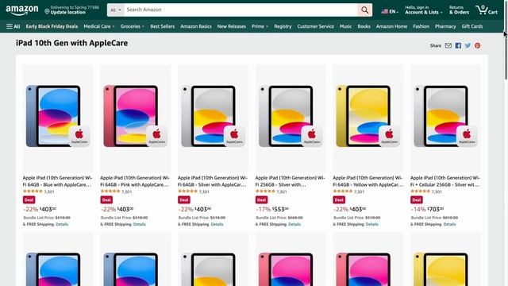
Task: Click Details link under $703 iPad
Action: [x=449, y=224]
